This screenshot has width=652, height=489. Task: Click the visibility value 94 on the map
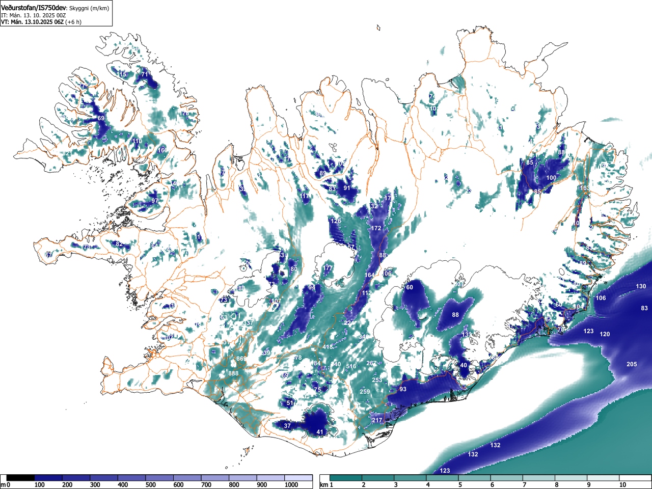pyautogui.click(x=312, y=287)
